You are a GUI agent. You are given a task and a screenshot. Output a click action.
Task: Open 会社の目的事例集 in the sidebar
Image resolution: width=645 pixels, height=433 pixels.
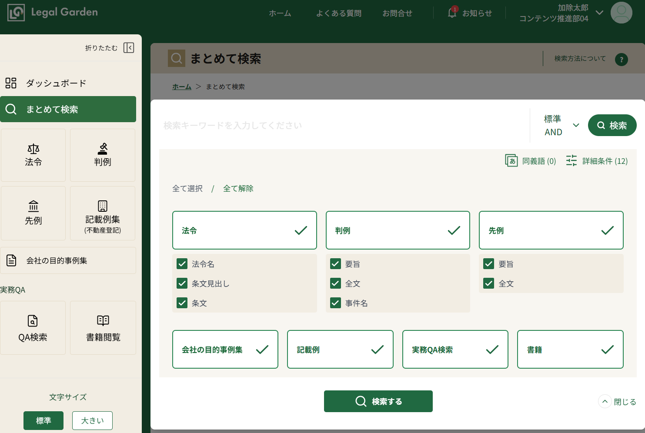(68, 260)
